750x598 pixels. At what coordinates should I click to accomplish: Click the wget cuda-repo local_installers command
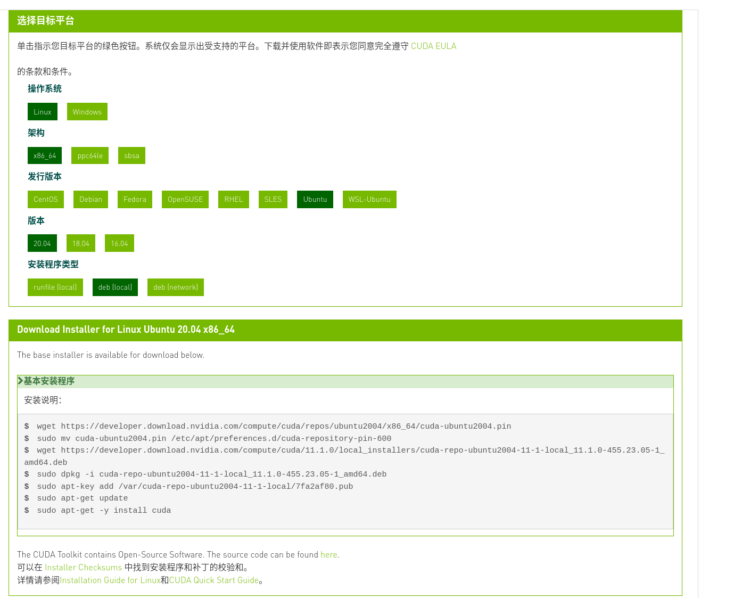pos(344,456)
